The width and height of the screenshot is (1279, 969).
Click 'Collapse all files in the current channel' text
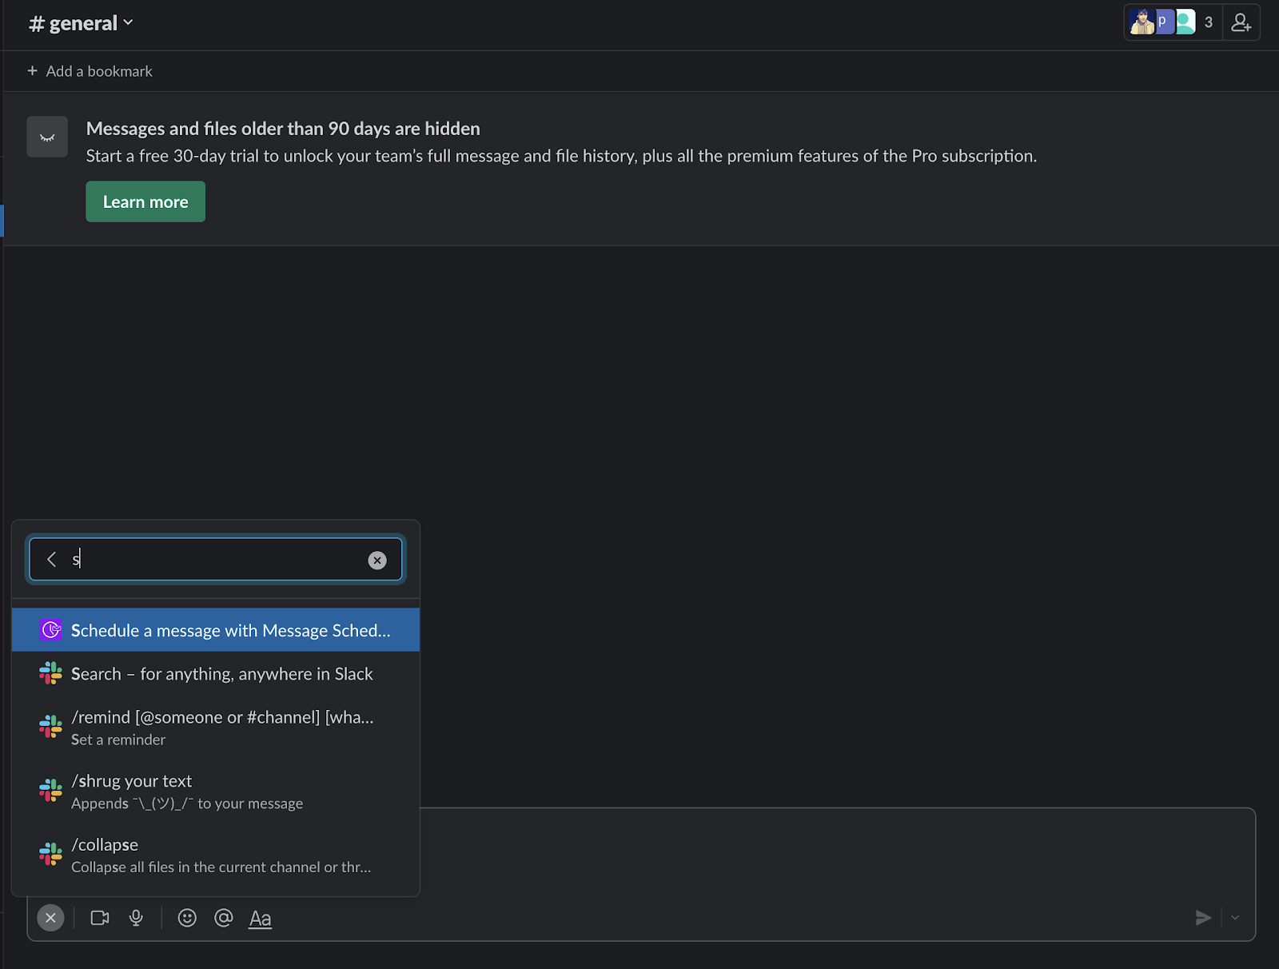click(x=221, y=867)
